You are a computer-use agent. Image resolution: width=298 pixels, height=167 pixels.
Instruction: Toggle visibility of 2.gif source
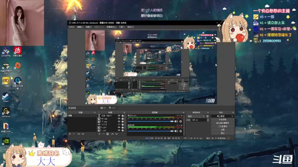tap(119, 127)
